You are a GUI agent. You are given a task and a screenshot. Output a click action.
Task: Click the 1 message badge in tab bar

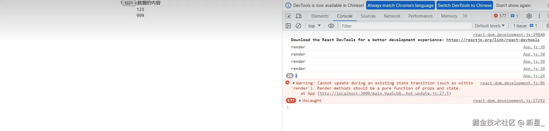(x=515, y=16)
